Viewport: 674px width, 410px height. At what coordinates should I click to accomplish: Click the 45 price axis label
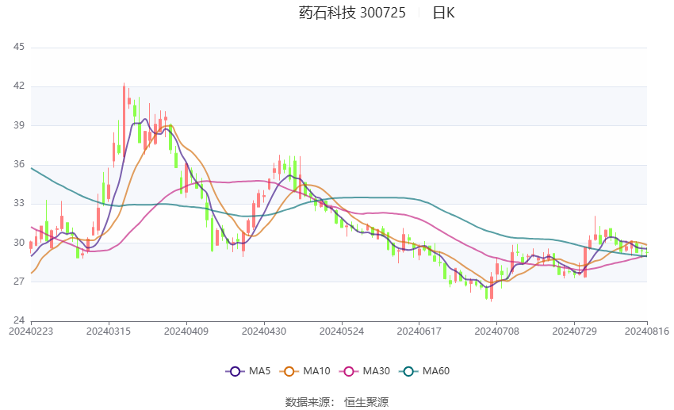click(x=19, y=47)
